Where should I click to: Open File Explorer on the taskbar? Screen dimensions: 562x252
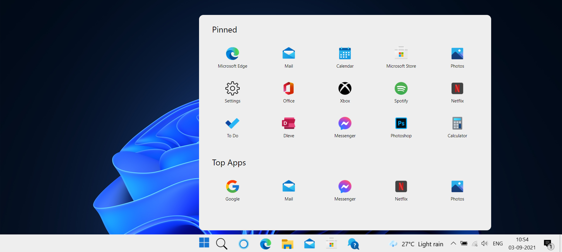coord(287,244)
